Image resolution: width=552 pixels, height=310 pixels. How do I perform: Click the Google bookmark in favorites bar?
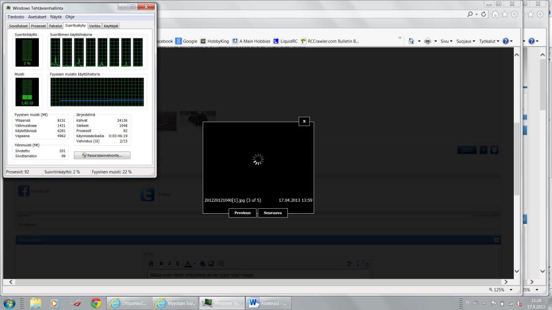pos(187,41)
